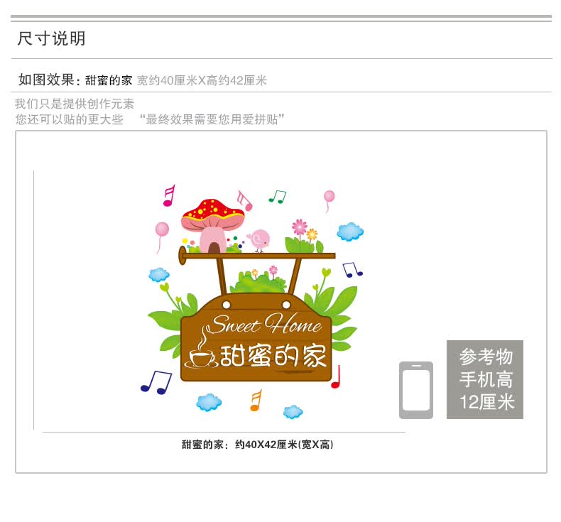Click the red mushroom house graphic
This screenshot has width=561, height=522.
pos(212,225)
